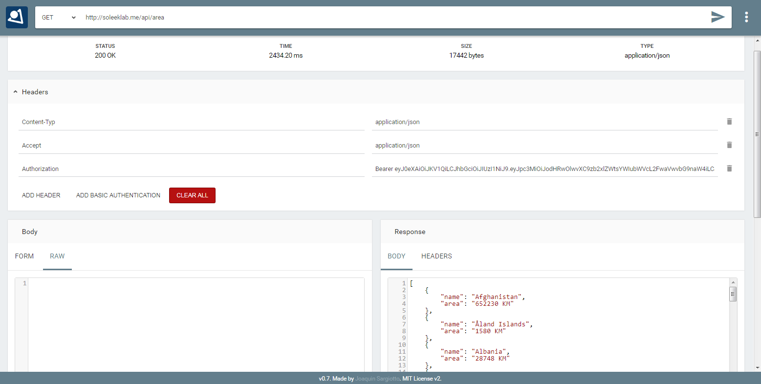Click the "652230 KM" area line
761x384 pixels.
click(477, 304)
